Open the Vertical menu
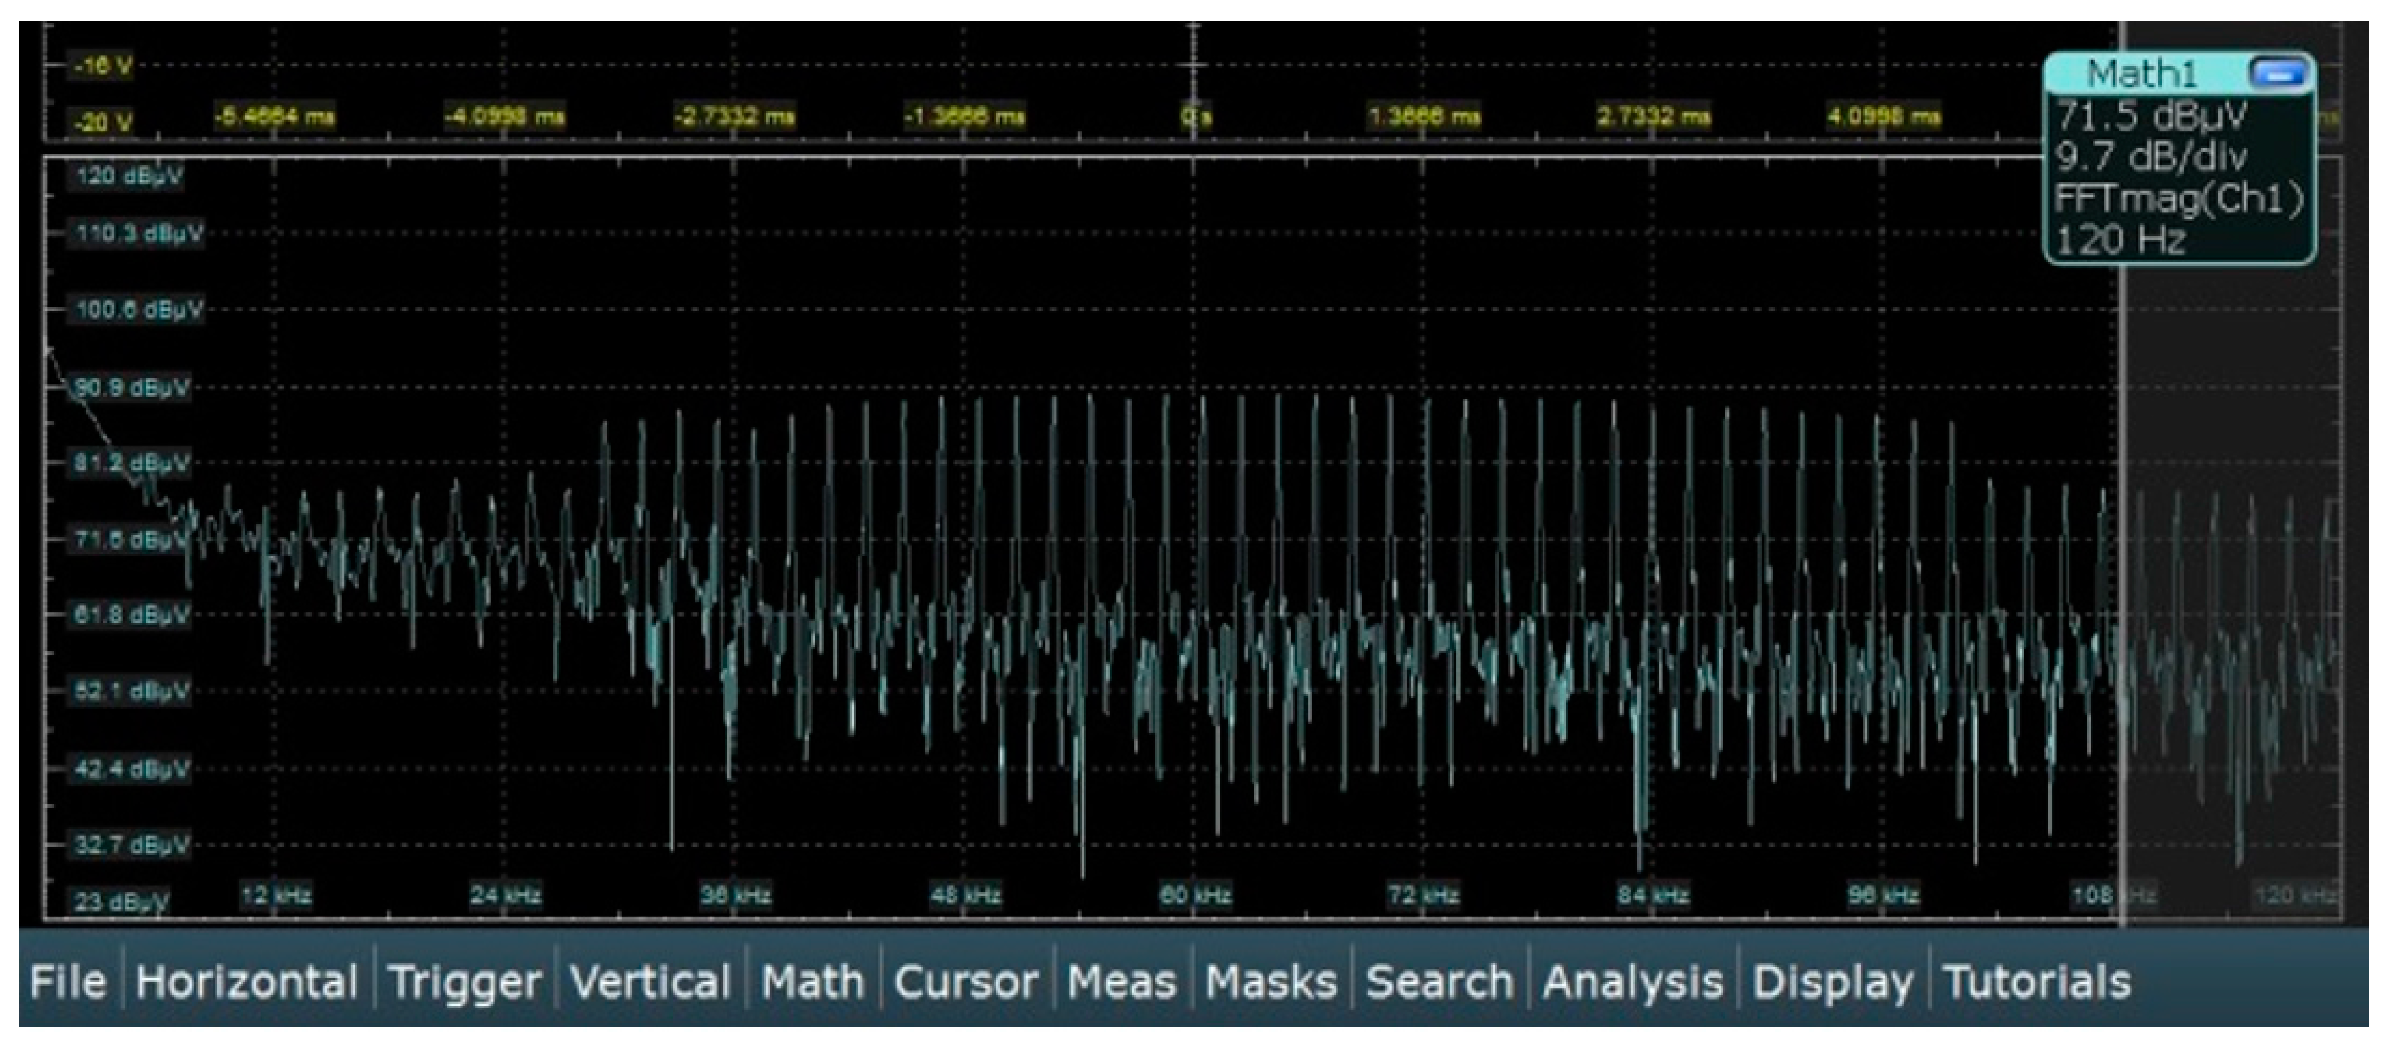The height and width of the screenshot is (1048, 2389). 650,981
